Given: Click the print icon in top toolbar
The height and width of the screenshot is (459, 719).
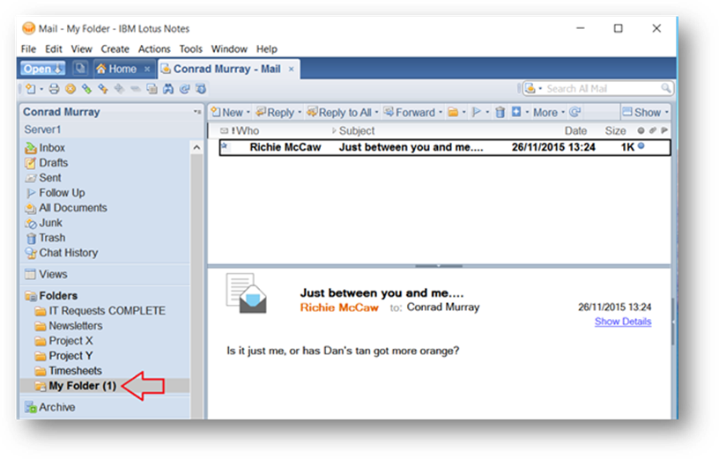Looking at the screenshot, I should coord(54,88).
